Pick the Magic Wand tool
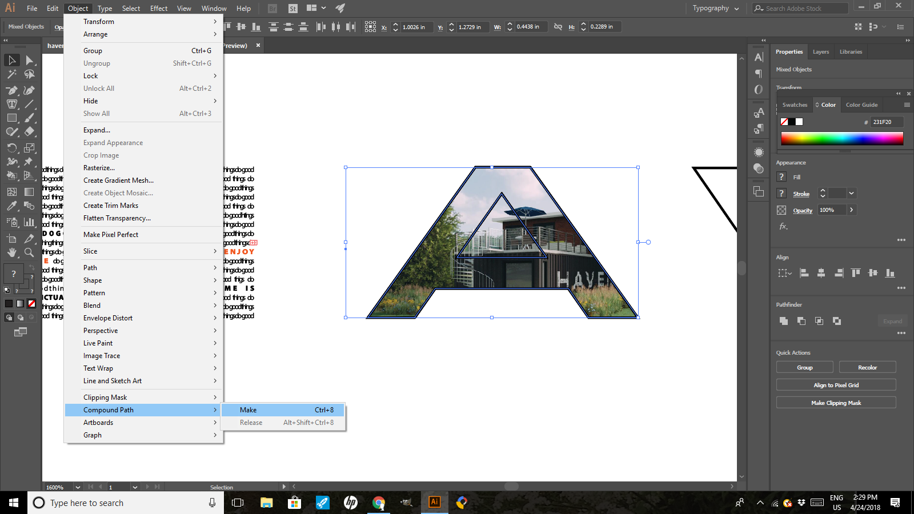 12,74
